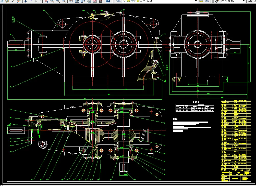Open the Layer Properties Manager icon
This screenshot has height=186, width=256.
pyautogui.click(x=118, y=1)
